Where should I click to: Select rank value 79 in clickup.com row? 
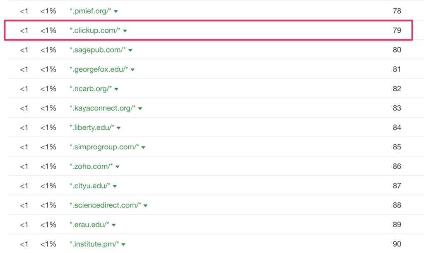click(x=397, y=30)
